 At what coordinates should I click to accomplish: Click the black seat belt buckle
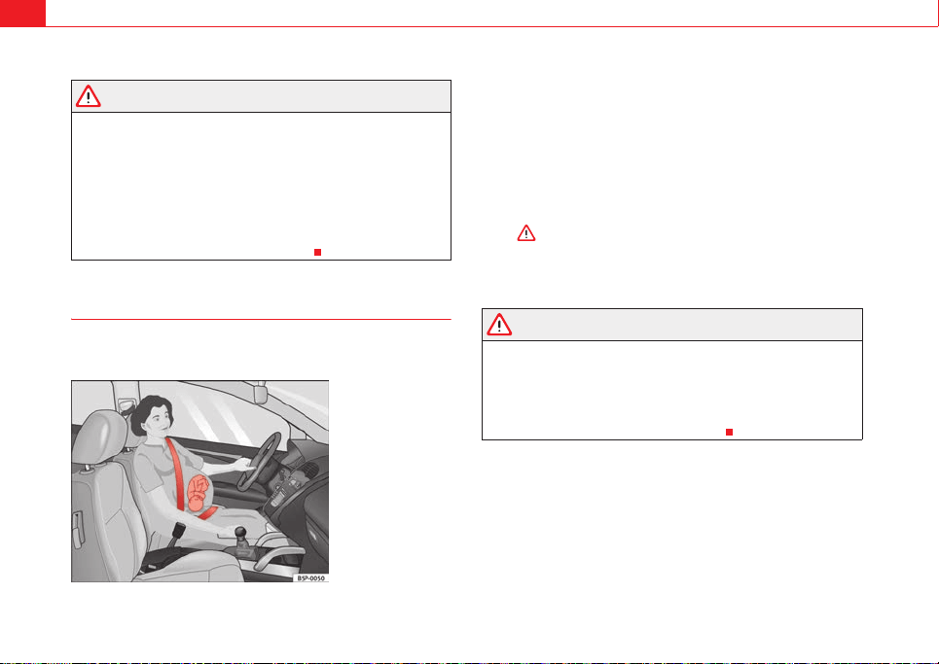click(177, 531)
